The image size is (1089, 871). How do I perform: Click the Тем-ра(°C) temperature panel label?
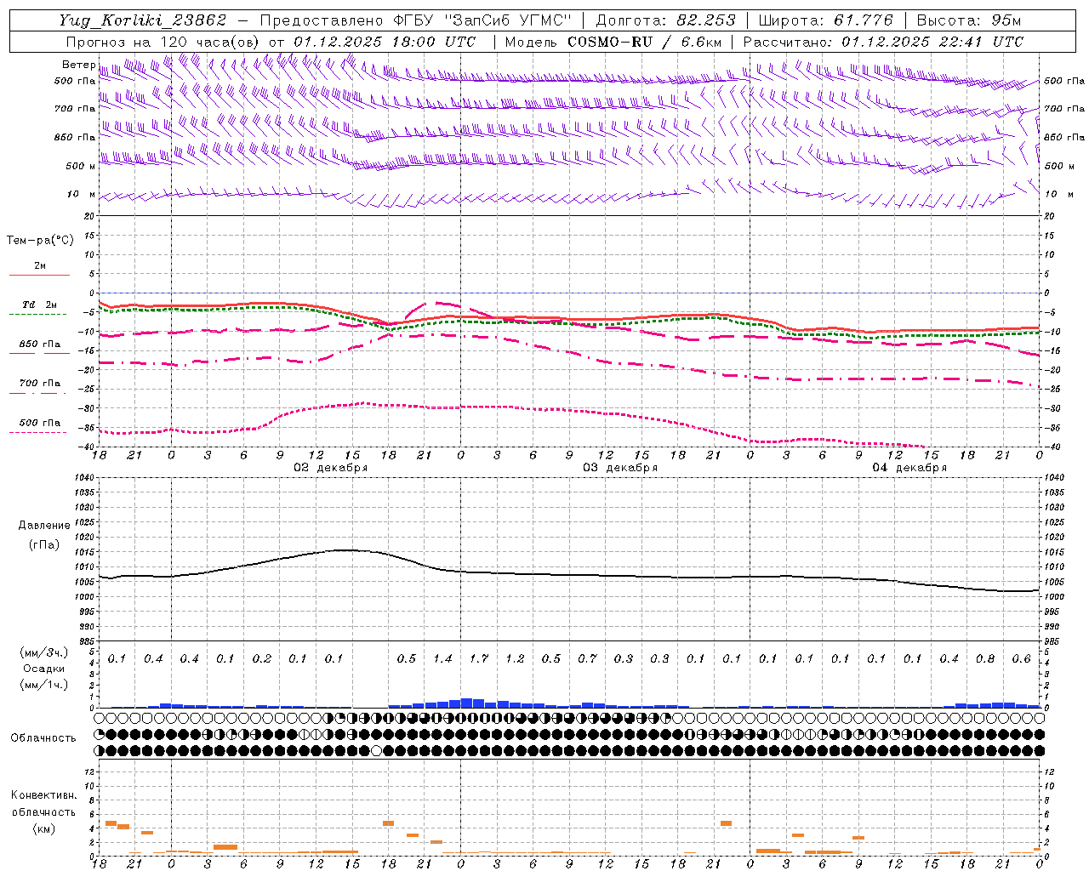pos(40,241)
